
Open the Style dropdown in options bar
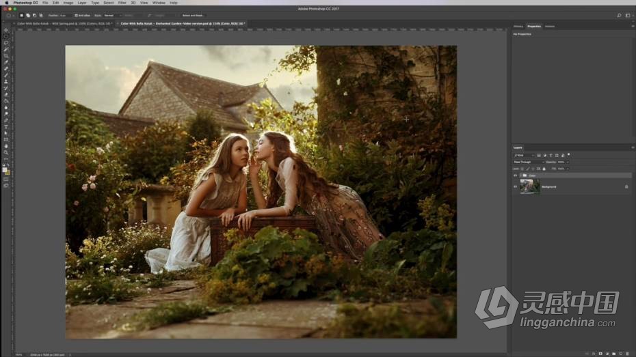tap(112, 16)
